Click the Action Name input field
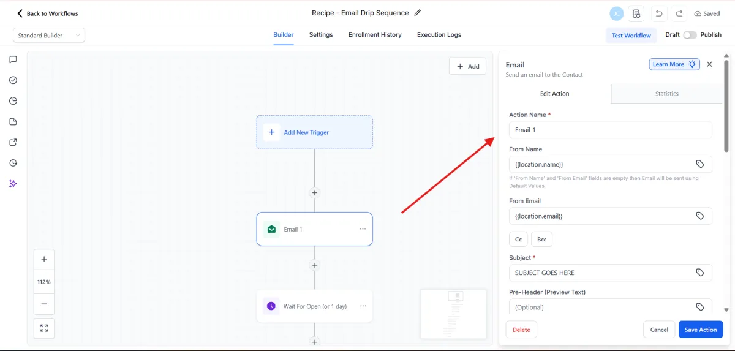Image resolution: width=735 pixels, height=351 pixels. point(610,130)
